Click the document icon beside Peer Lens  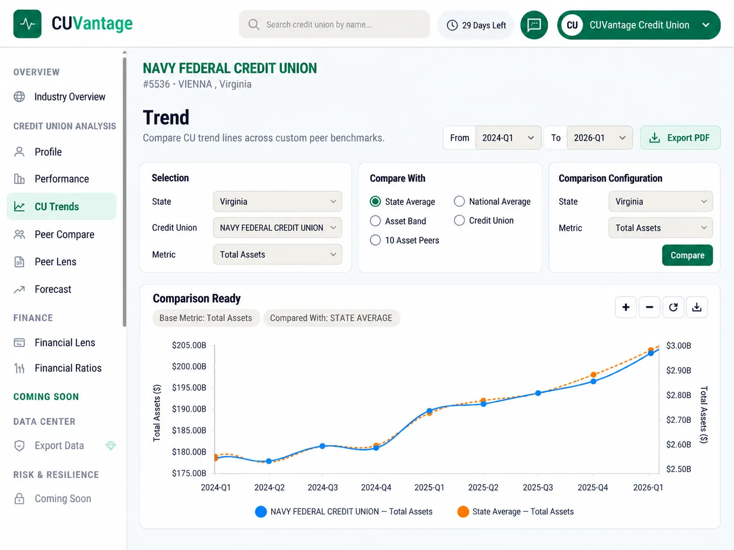click(19, 262)
